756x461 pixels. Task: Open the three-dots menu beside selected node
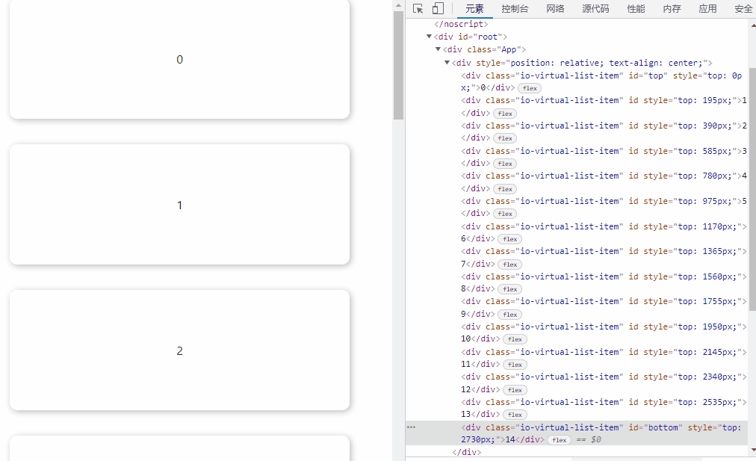pyautogui.click(x=412, y=427)
